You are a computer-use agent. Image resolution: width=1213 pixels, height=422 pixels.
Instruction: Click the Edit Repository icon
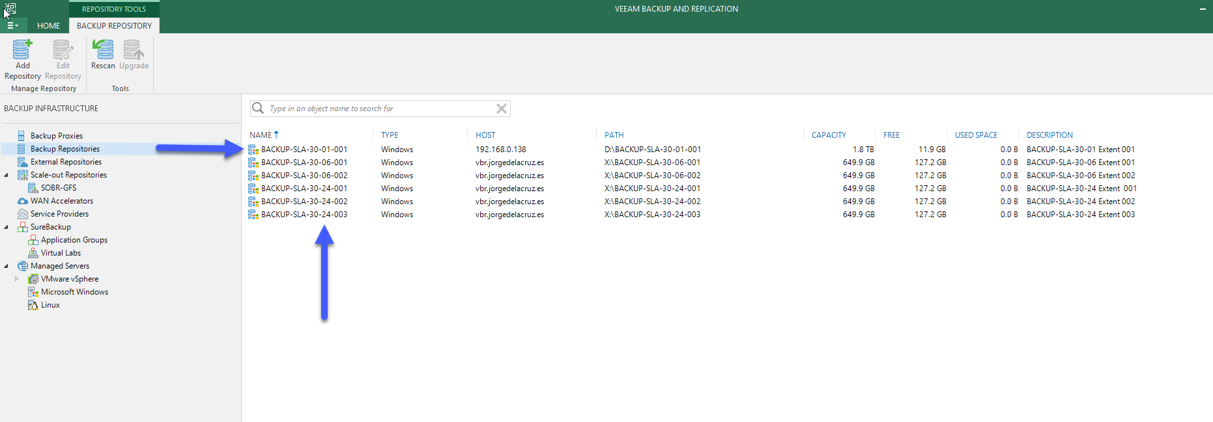click(63, 49)
